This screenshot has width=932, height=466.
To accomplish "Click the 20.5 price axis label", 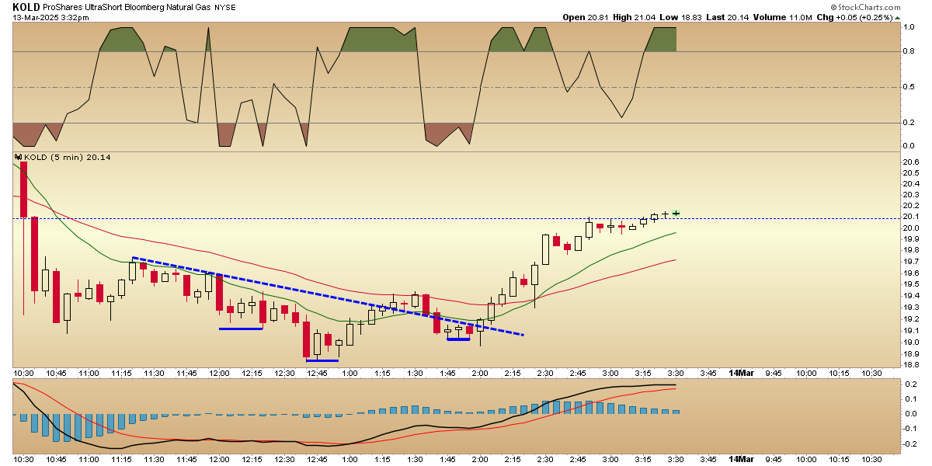I will pos(913,172).
